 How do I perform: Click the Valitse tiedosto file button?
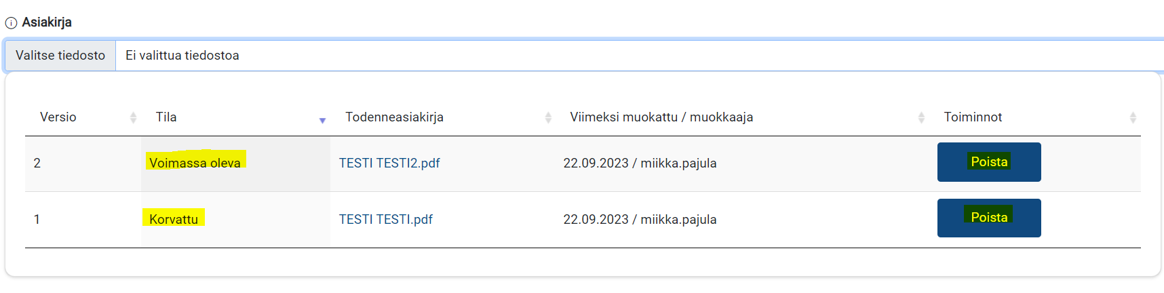(x=60, y=56)
